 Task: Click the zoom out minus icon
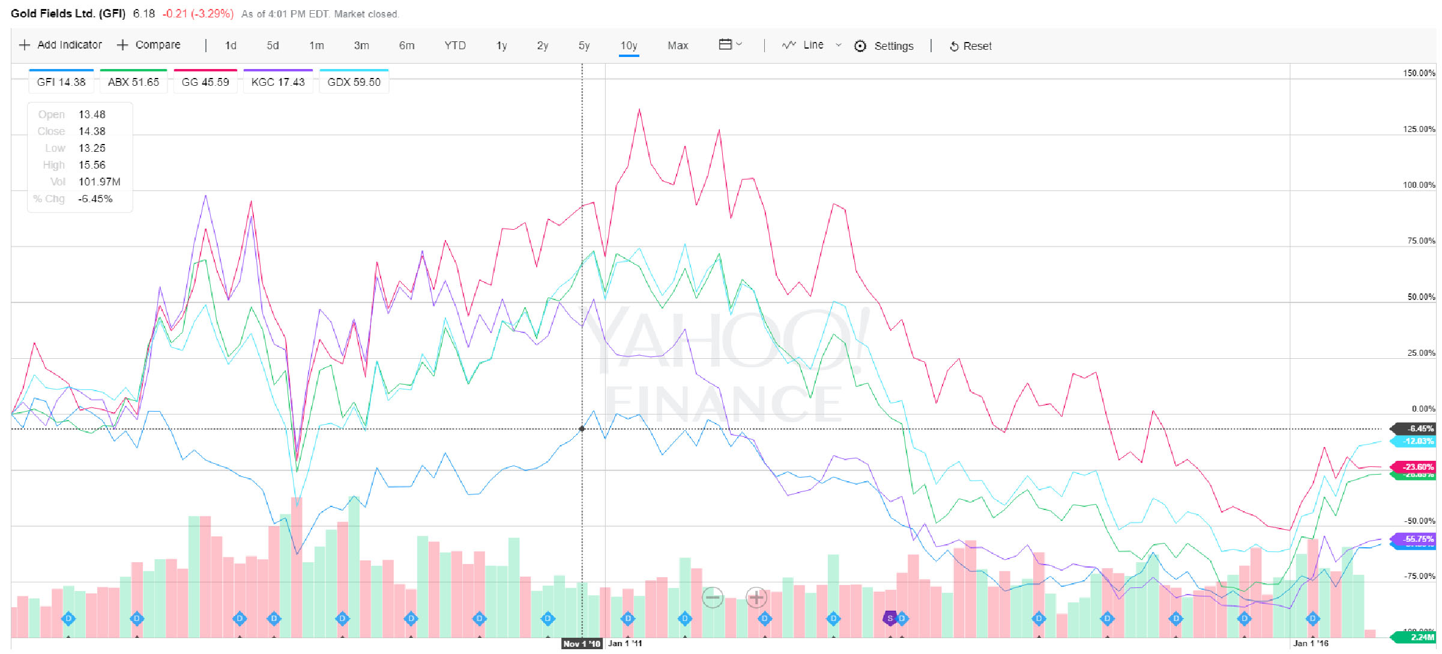[x=713, y=597]
